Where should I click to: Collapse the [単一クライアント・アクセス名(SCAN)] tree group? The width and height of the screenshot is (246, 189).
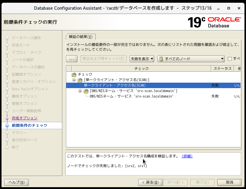coord(74,80)
